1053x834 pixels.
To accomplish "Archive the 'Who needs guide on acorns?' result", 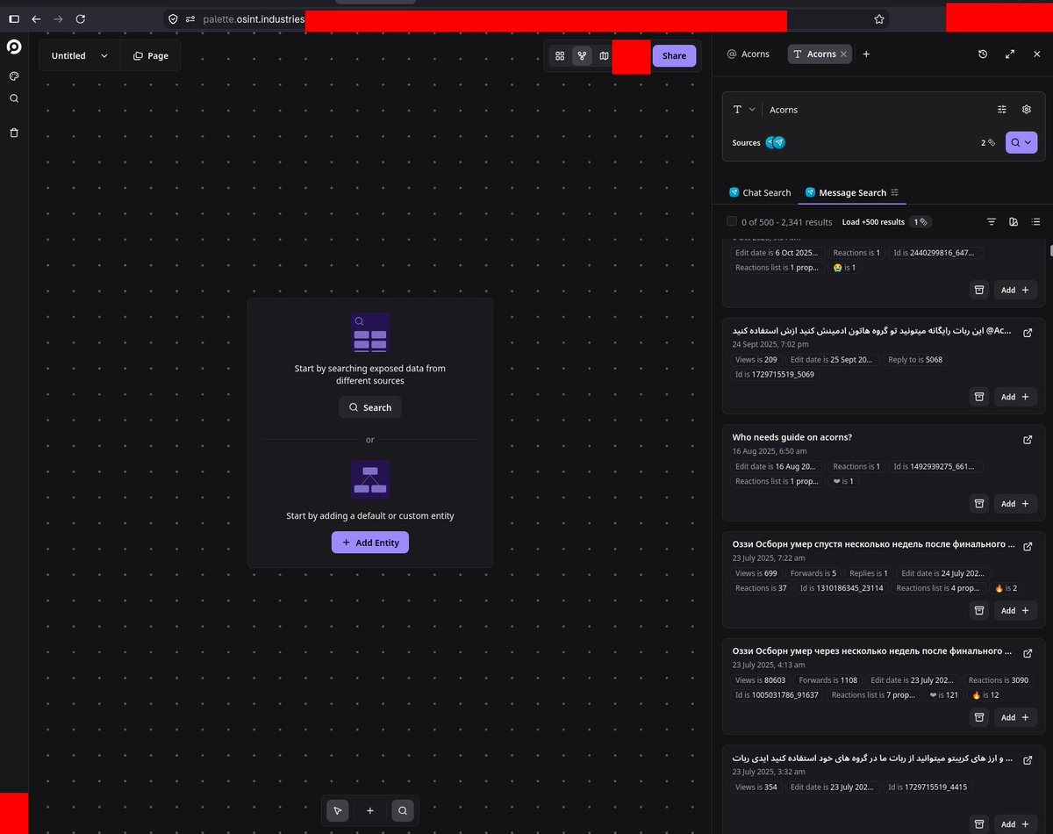I will click(x=980, y=504).
